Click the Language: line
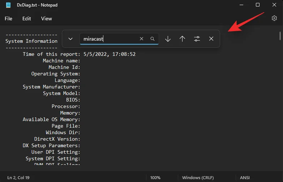The width and height of the screenshot is (283, 182). [x=67, y=80]
